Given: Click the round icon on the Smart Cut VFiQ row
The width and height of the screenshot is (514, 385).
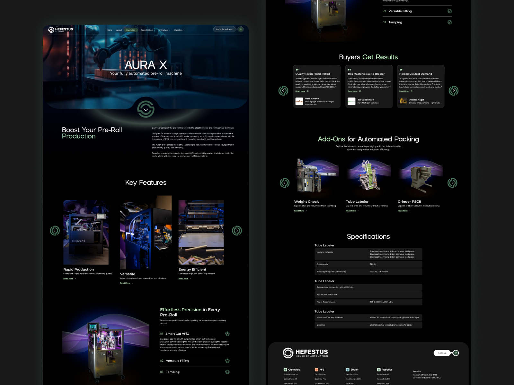Looking at the screenshot, I should tap(227, 334).
